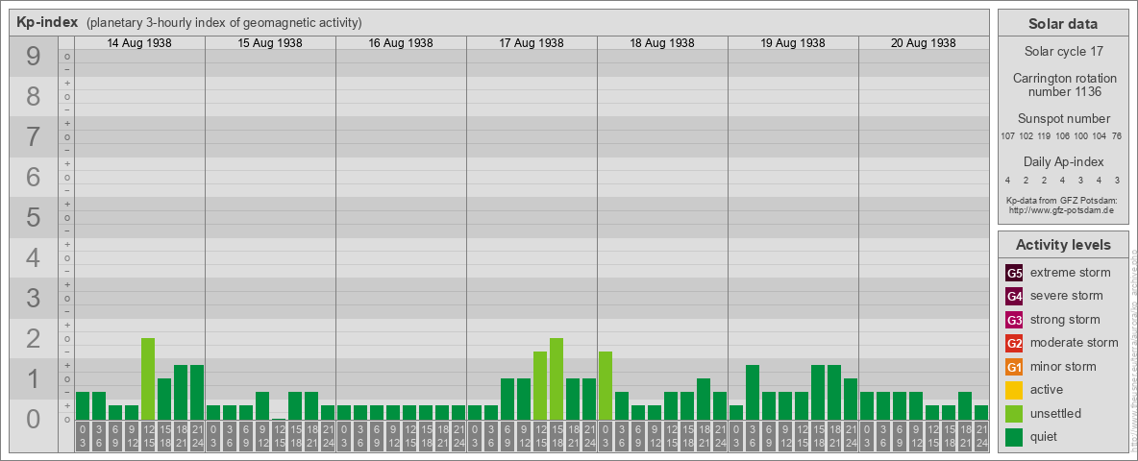Screen dimensions: 1138x461
Task: Click the quiet bar for 19 Aug 3-6
Action: coord(752,392)
